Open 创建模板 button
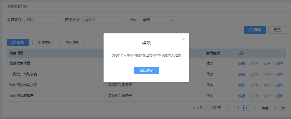Viewport: 291px width, 119px height. tap(44, 42)
